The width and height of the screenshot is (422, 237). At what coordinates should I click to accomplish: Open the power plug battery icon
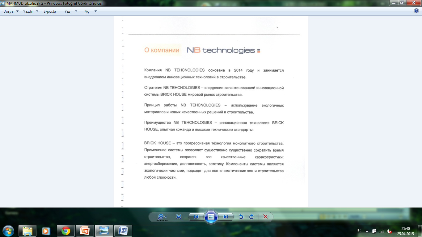coord(374,231)
